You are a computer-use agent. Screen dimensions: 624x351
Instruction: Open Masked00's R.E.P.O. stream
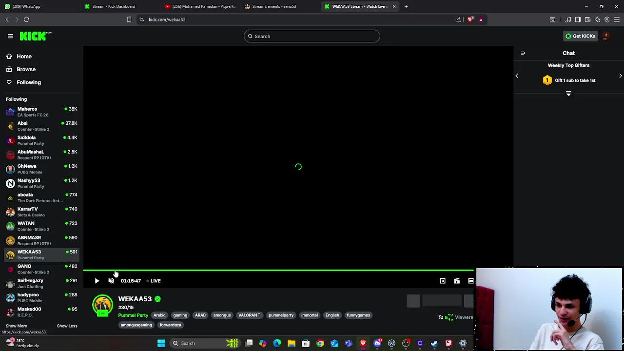click(x=41, y=312)
